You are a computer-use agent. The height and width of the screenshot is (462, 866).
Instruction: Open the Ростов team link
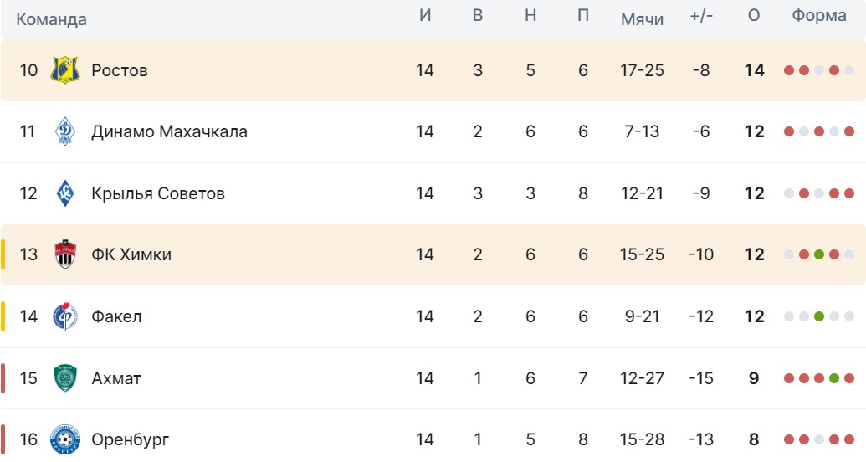coord(120,70)
